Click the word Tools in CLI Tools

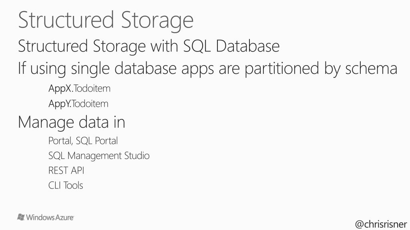tap(73, 185)
